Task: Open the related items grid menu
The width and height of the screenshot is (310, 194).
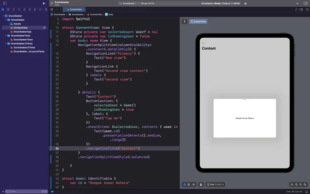Action: (52, 10)
